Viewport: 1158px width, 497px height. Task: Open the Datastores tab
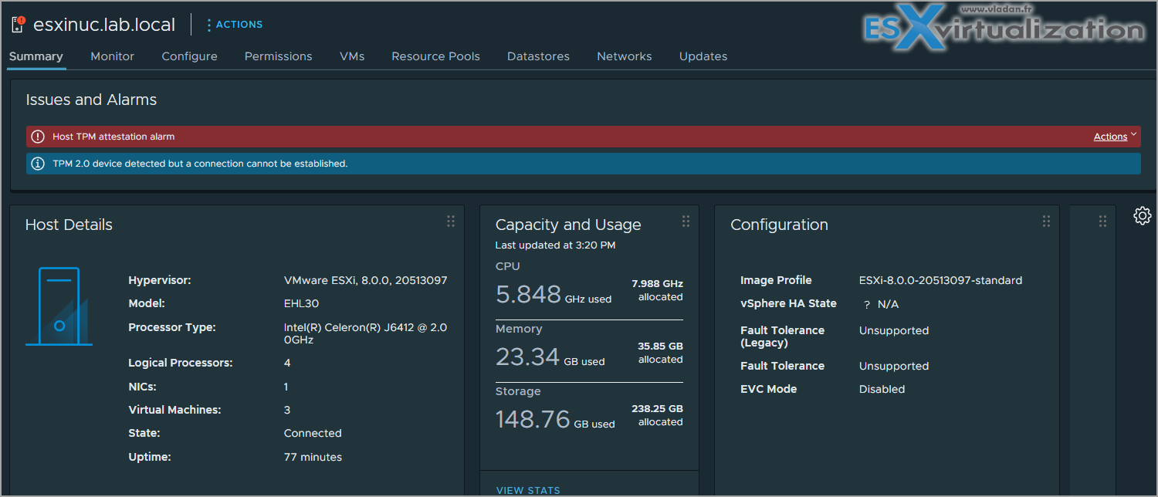click(538, 56)
